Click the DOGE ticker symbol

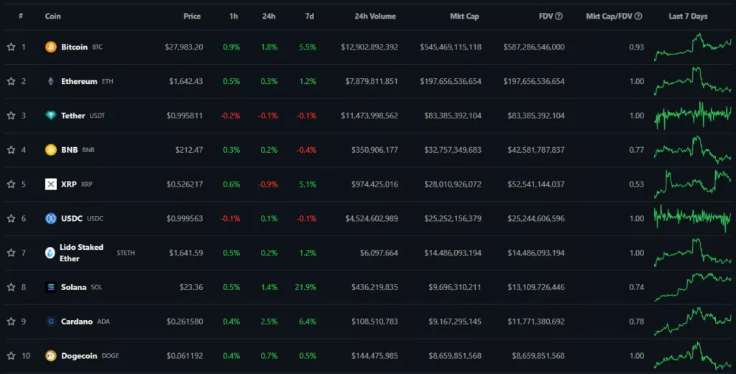(110, 356)
